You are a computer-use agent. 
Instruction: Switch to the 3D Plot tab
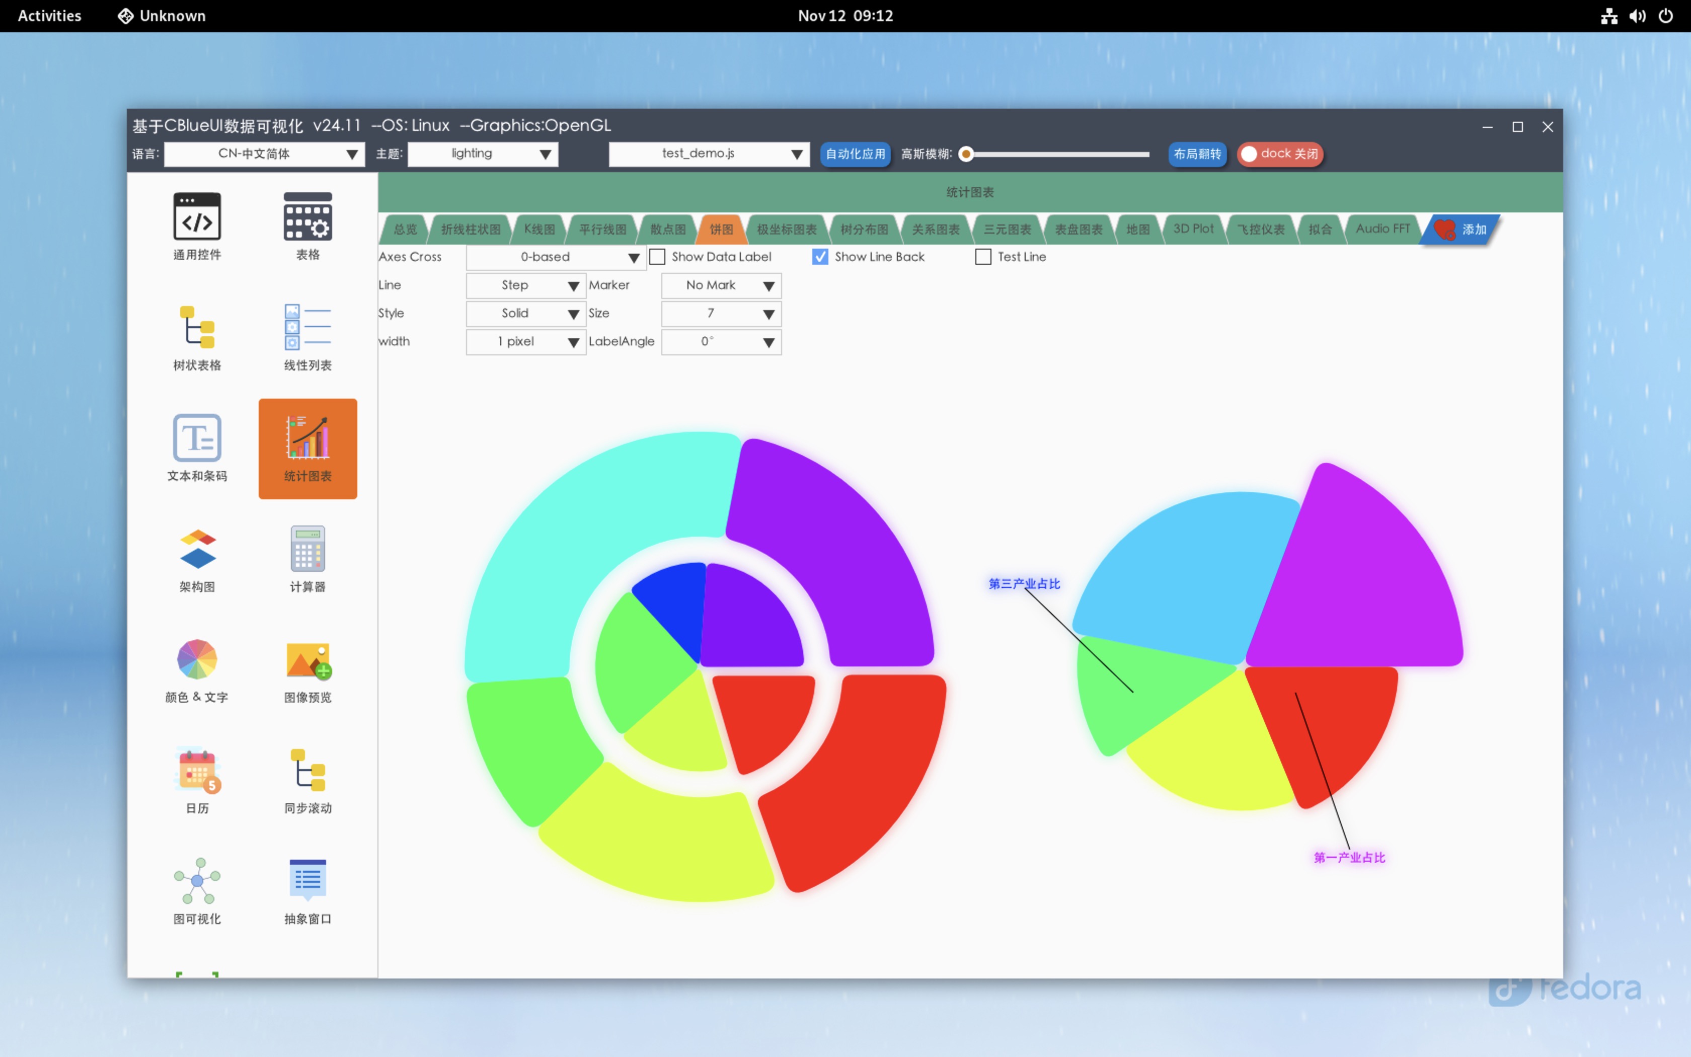(x=1193, y=230)
